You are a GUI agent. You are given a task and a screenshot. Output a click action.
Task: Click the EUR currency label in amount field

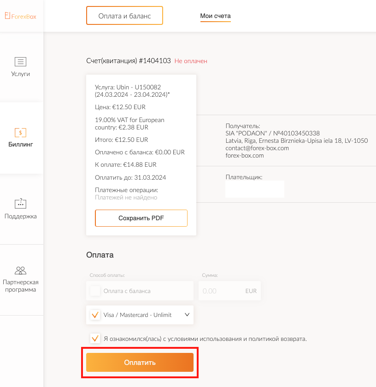(251, 291)
